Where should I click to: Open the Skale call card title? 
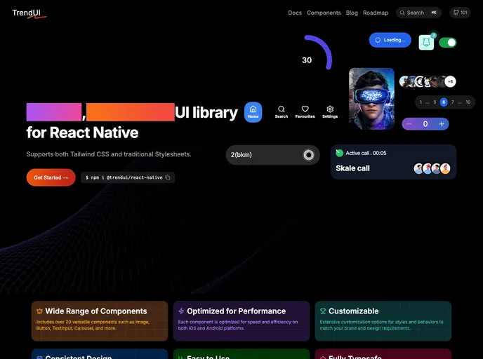352,168
